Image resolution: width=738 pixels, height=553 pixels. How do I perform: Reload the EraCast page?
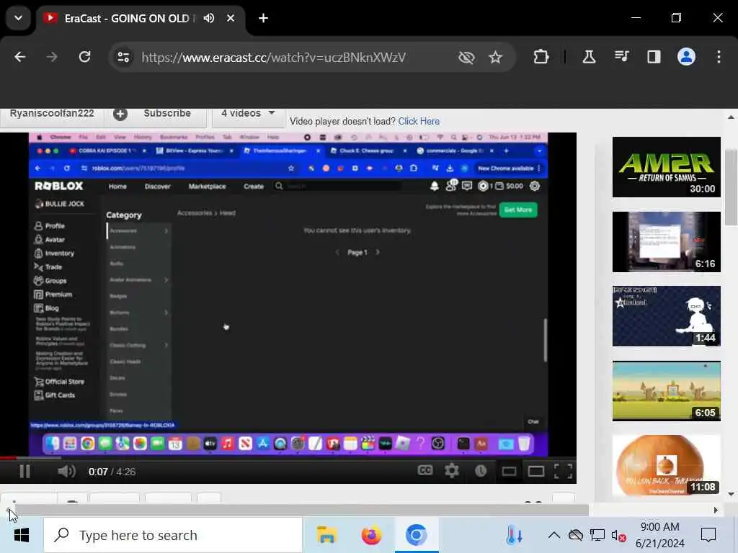click(85, 58)
